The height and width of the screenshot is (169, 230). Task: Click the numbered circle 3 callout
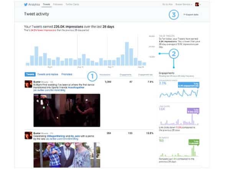tap(174, 15)
